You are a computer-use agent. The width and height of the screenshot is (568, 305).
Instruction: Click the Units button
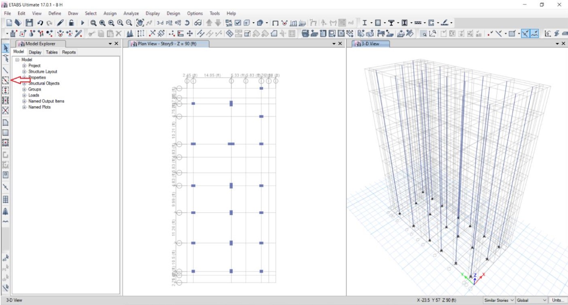pos(558,300)
